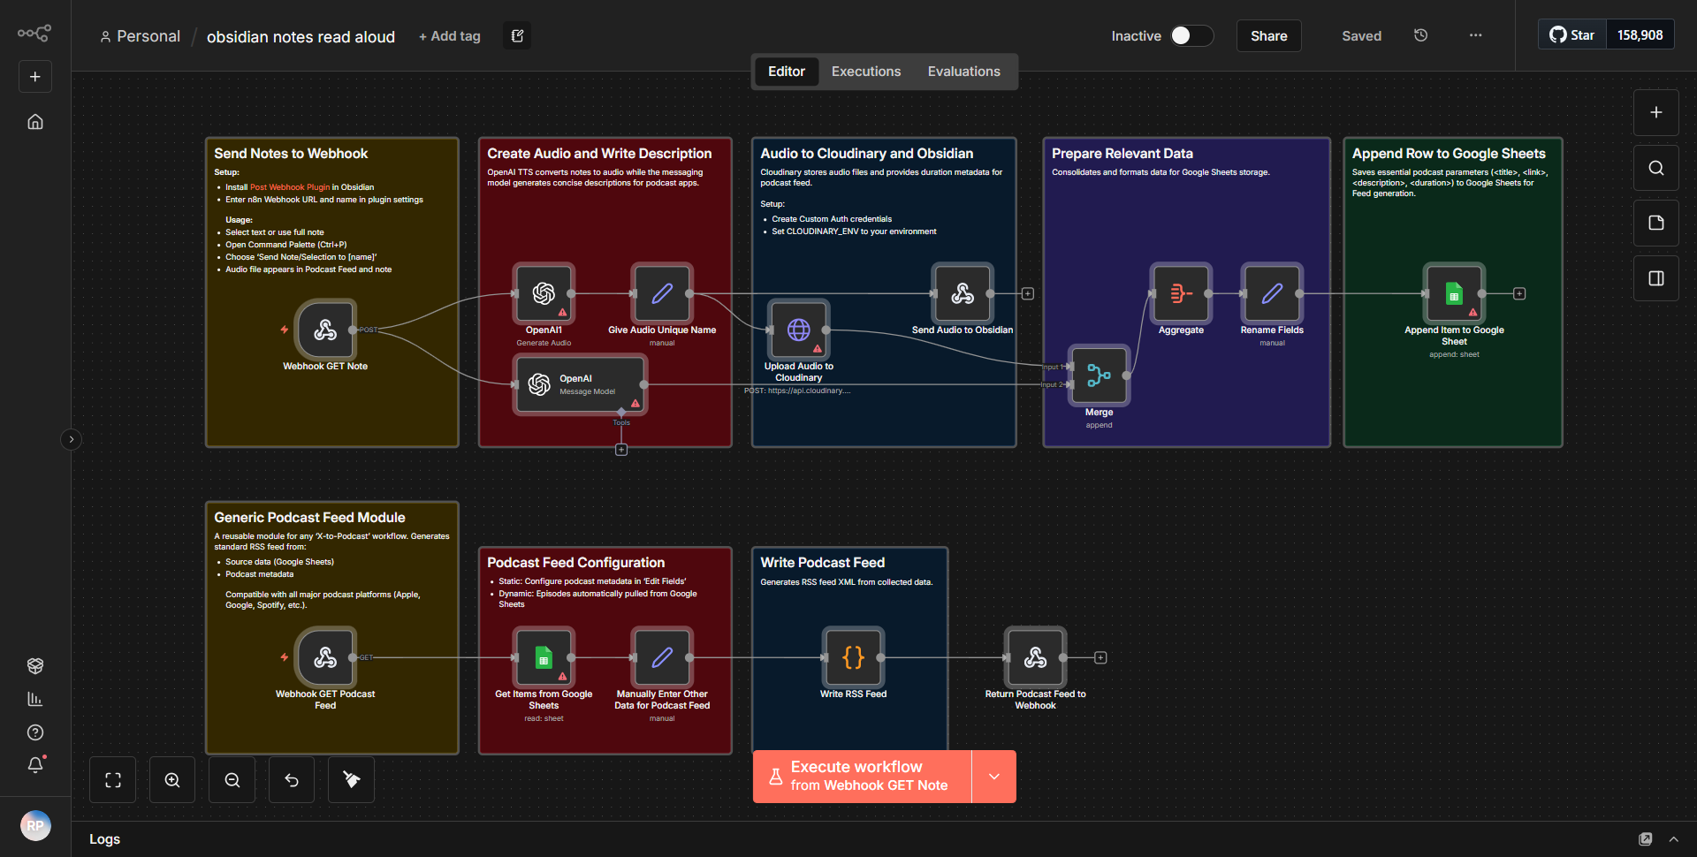Switch to the Editor tab
This screenshot has width=1697, height=857.
tap(786, 72)
